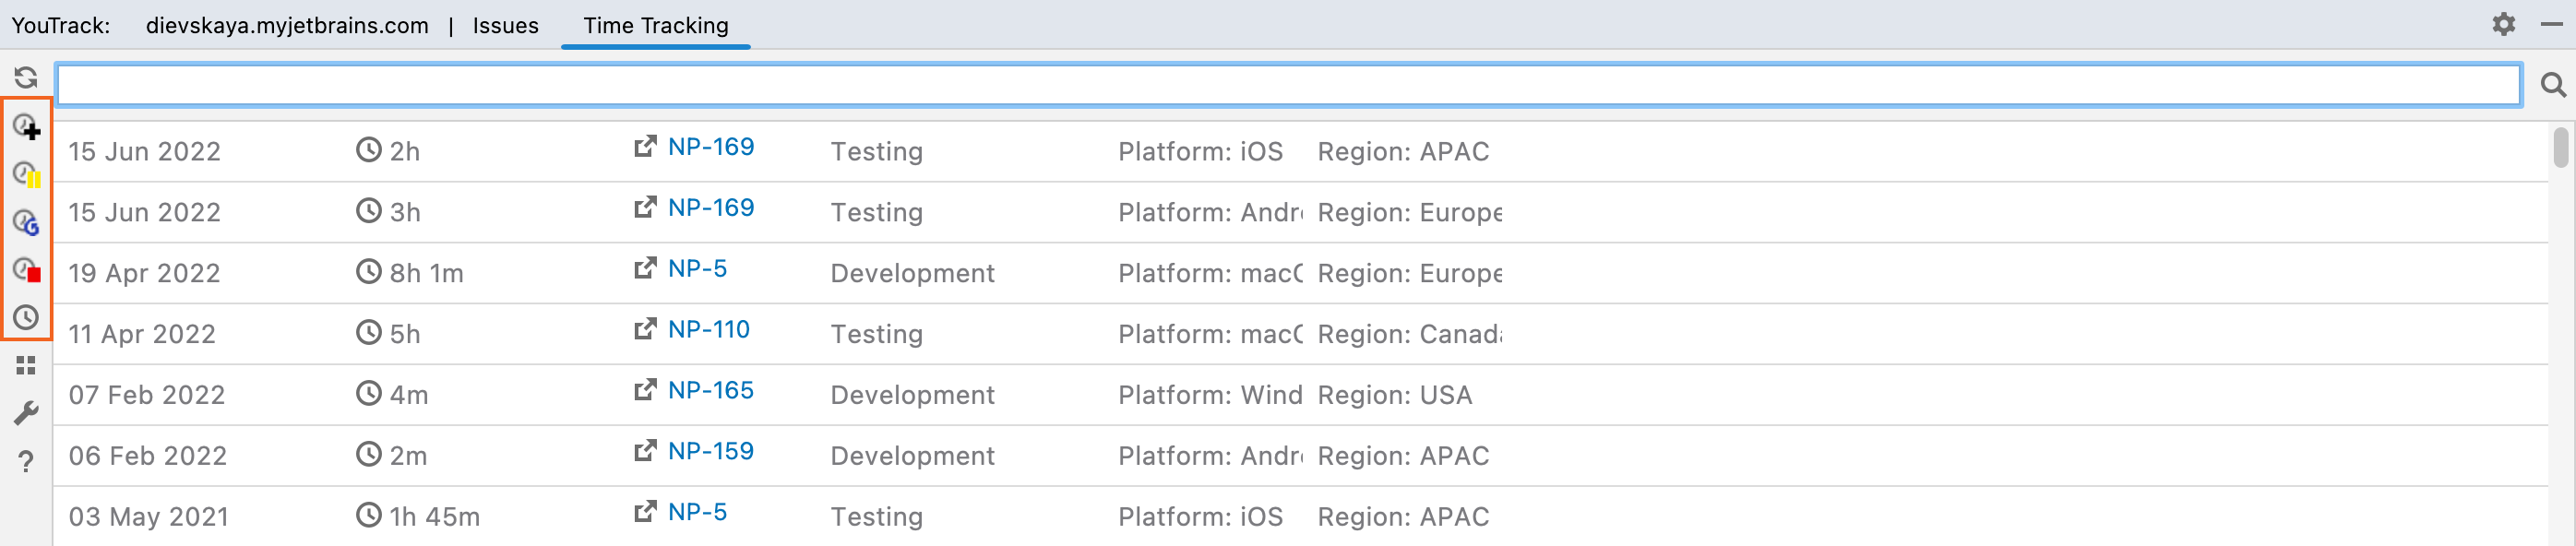The width and height of the screenshot is (2576, 546).
Task: Pause the work timer
Action: pos(26,174)
